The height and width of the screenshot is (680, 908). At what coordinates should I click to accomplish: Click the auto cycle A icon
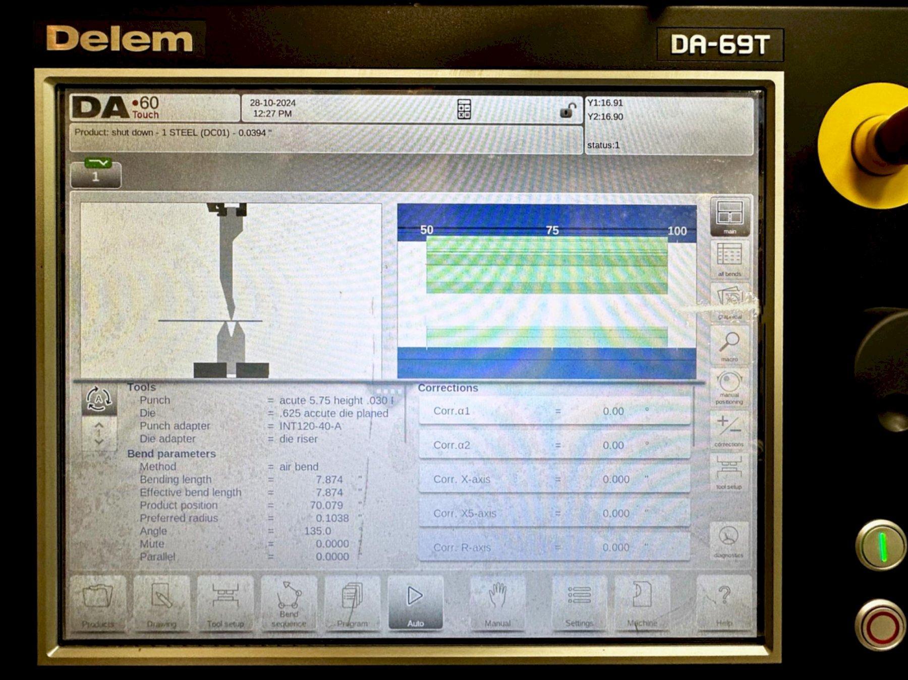(99, 399)
